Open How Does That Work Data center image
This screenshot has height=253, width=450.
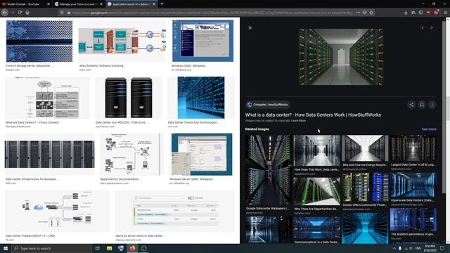317,150
